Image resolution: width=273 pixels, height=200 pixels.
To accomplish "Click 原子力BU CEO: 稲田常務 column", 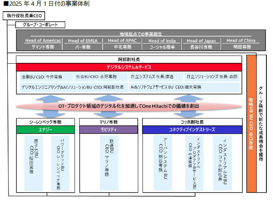I will coord(34,163).
